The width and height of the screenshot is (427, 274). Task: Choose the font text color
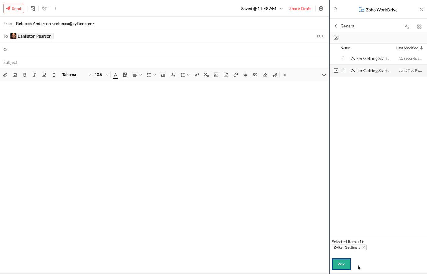[x=115, y=75]
